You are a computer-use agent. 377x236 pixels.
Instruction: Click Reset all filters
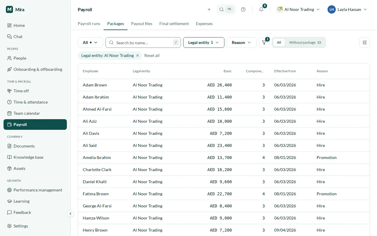[152, 55]
